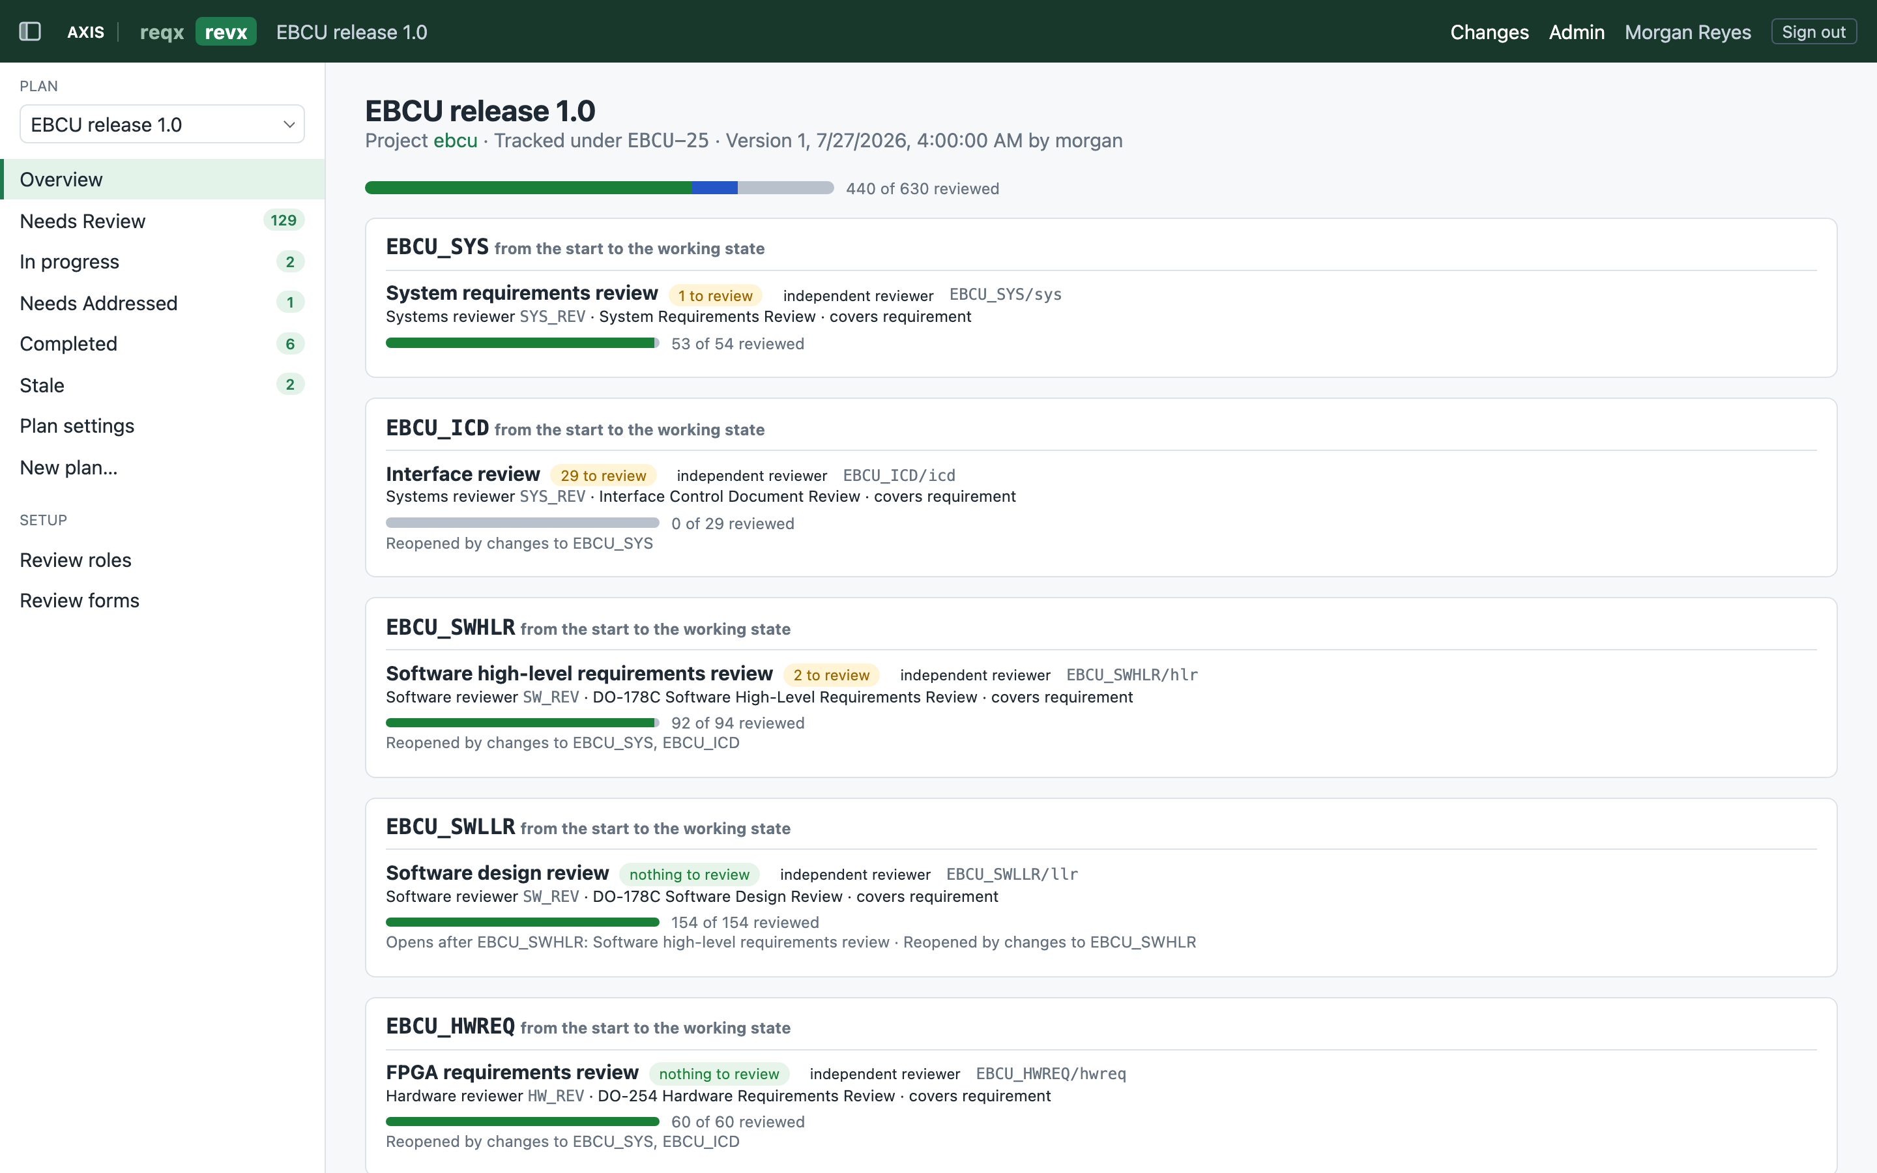
Task: Click the EBCU_SWHLR/hlr path text
Action: [1131, 675]
